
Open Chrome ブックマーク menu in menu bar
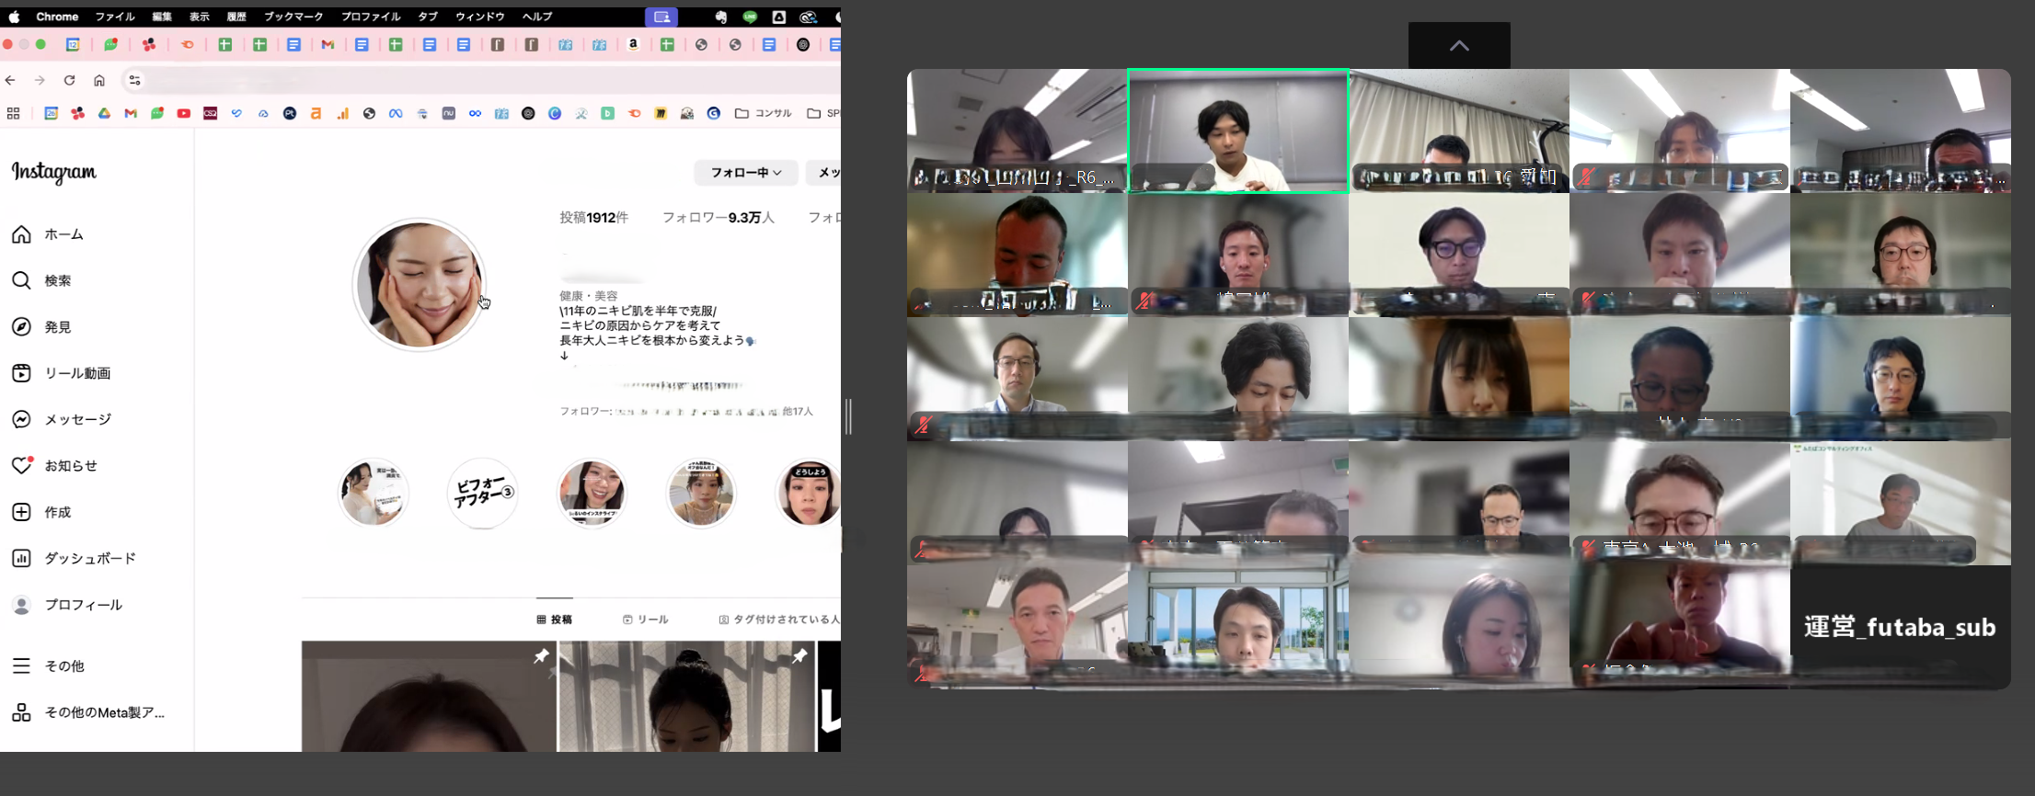click(293, 17)
